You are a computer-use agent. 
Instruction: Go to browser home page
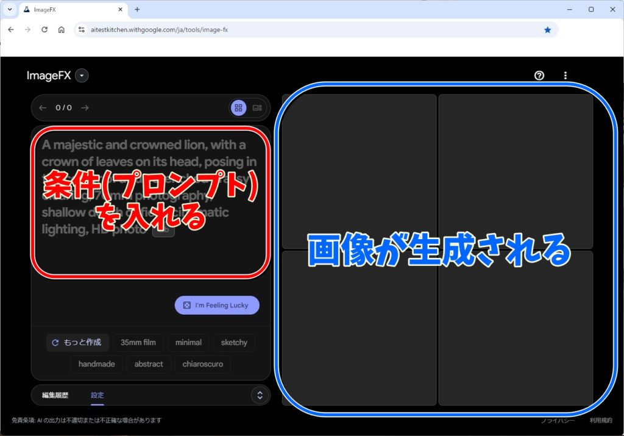coord(62,29)
